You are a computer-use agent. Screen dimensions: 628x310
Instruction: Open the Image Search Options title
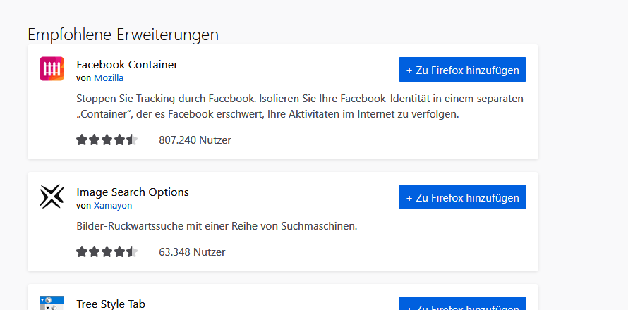(133, 192)
